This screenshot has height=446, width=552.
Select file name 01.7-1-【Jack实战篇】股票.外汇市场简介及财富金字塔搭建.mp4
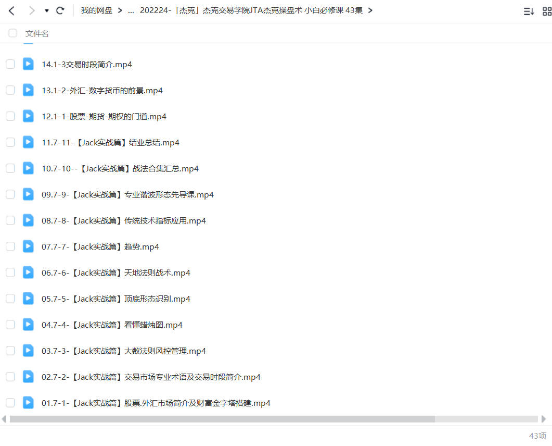156,403
